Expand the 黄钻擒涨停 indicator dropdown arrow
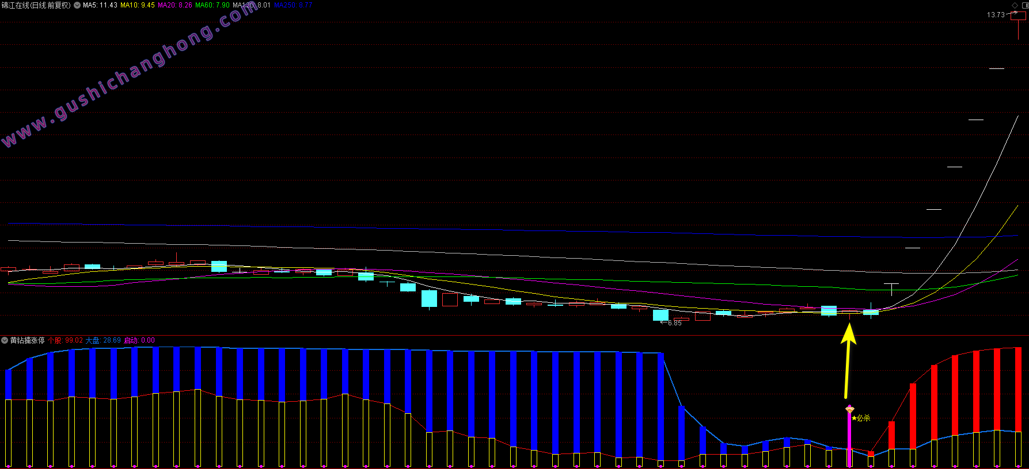The height and width of the screenshot is (469, 1029). 5,340
